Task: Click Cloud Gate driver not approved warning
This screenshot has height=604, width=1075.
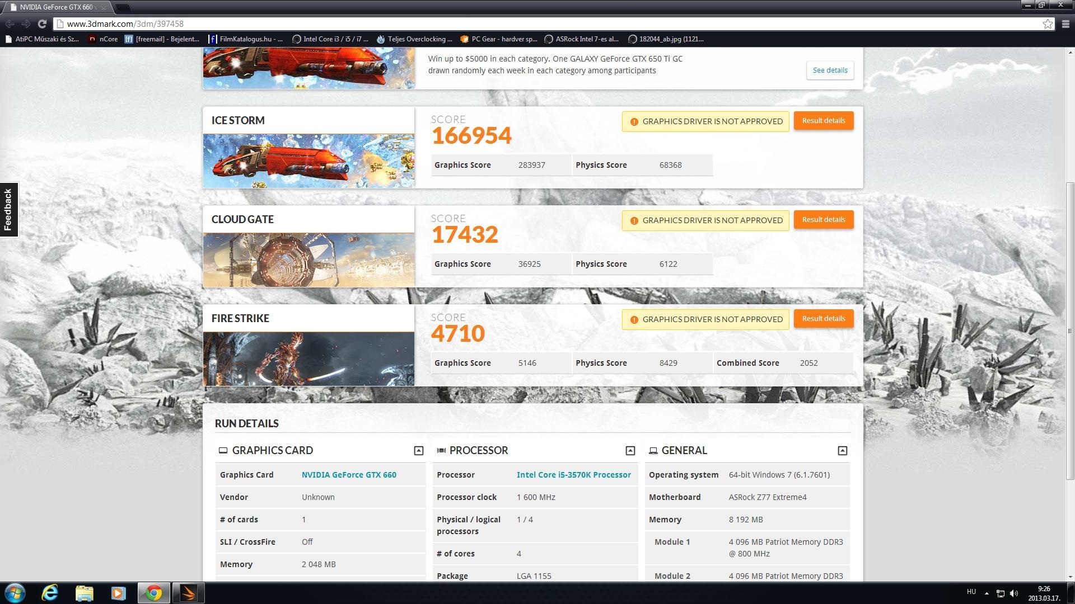Action: [705, 220]
